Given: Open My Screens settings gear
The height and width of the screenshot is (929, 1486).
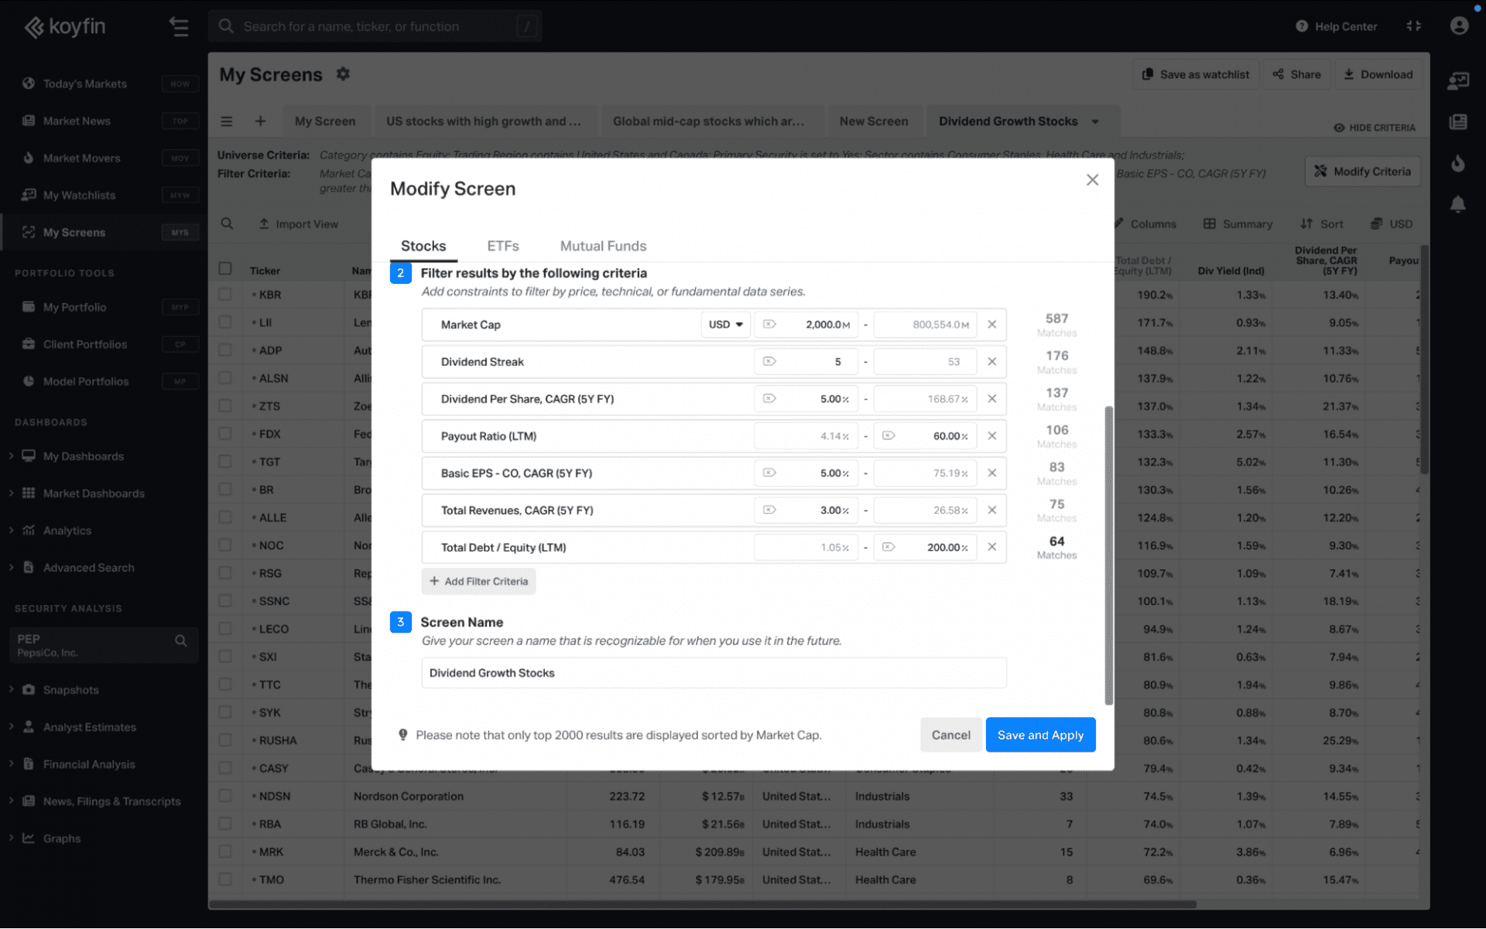Looking at the screenshot, I should tap(343, 74).
